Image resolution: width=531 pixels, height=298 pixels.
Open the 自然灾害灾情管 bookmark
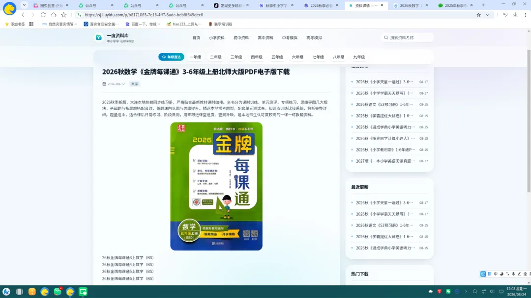tap(59, 24)
